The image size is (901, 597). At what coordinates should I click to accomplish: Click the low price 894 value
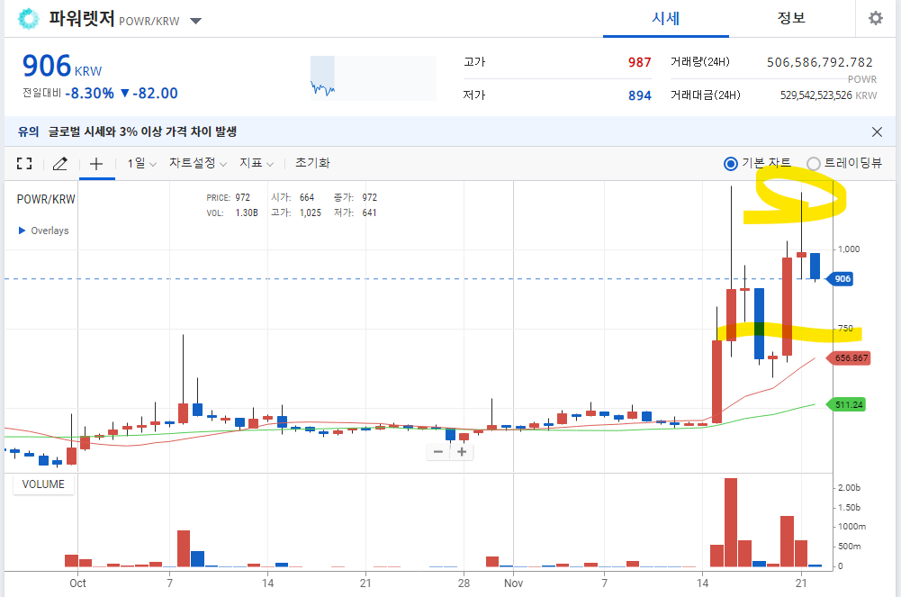tap(640, 95)
